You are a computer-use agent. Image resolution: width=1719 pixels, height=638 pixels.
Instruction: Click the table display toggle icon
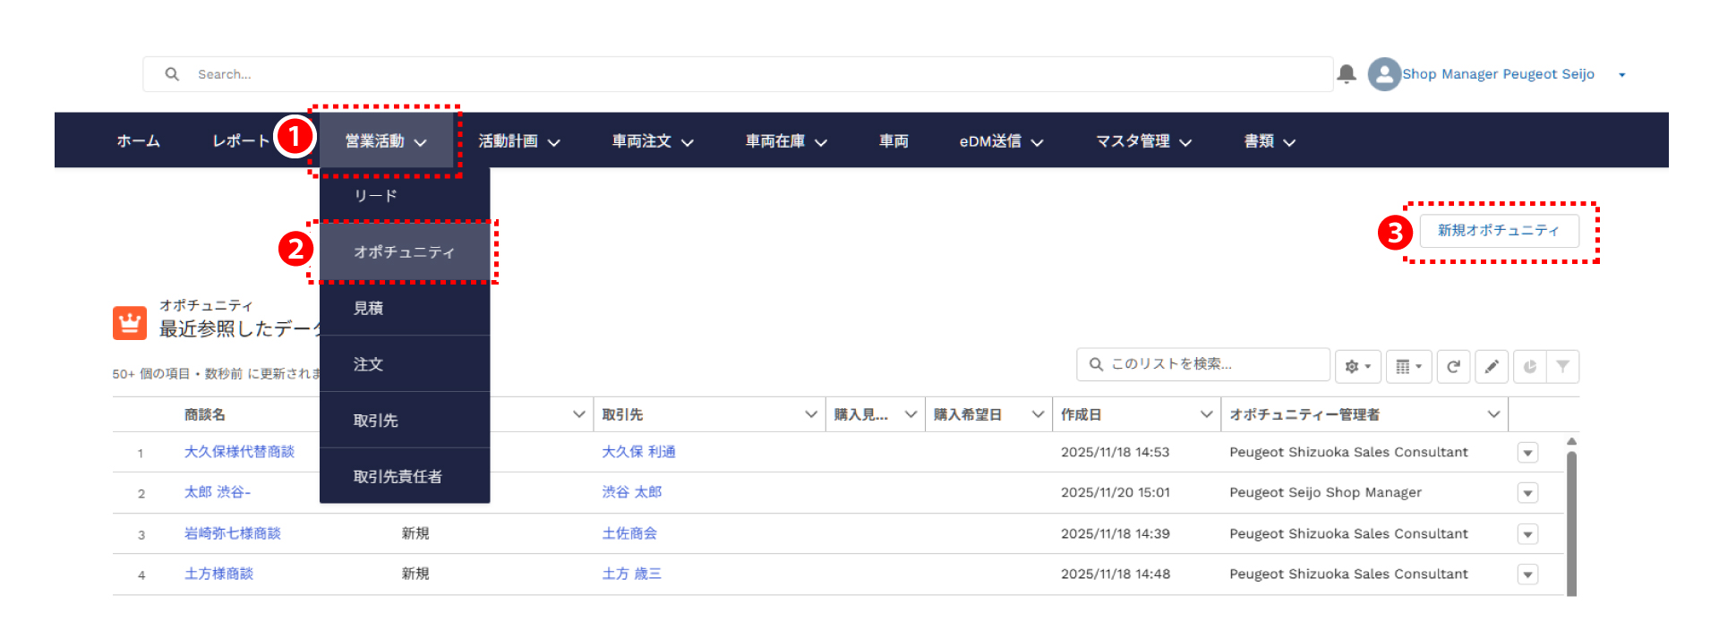point(1408,366)
